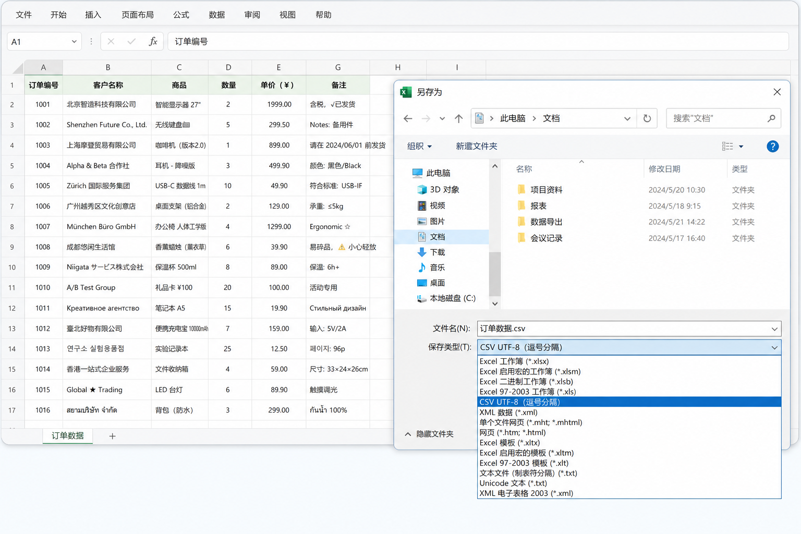Refresh the 文档 folder listing

click(647, 118)
